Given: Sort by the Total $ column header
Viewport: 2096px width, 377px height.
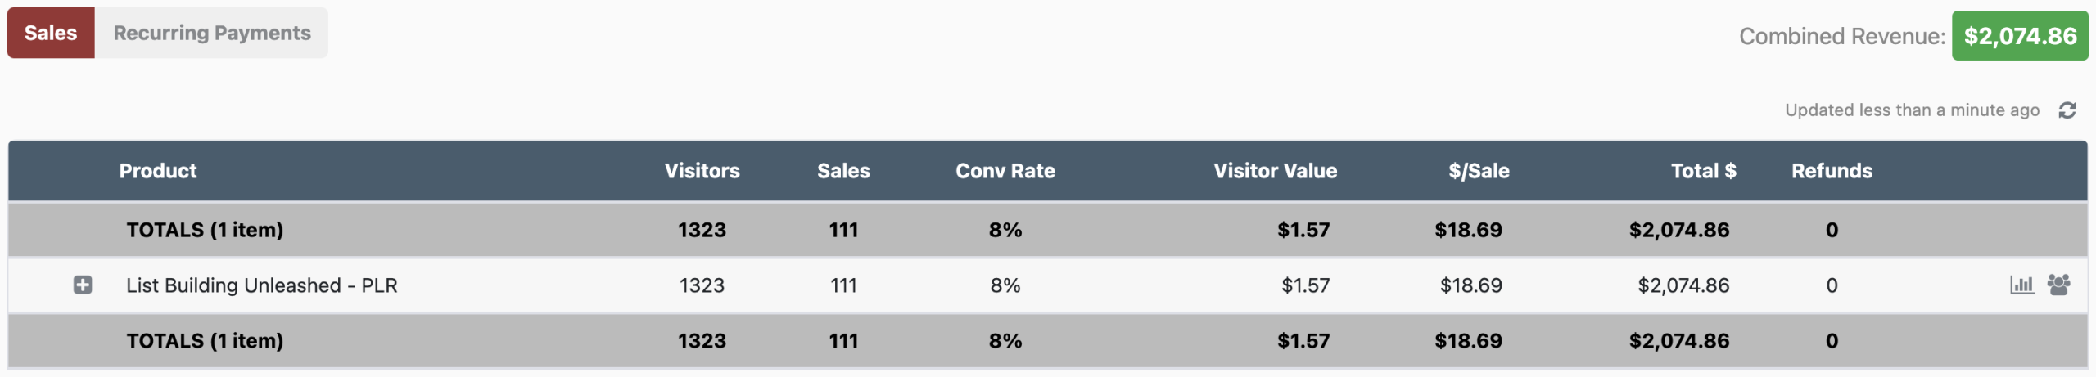Looking at the screenshot, I should (x=1703, y=171).
